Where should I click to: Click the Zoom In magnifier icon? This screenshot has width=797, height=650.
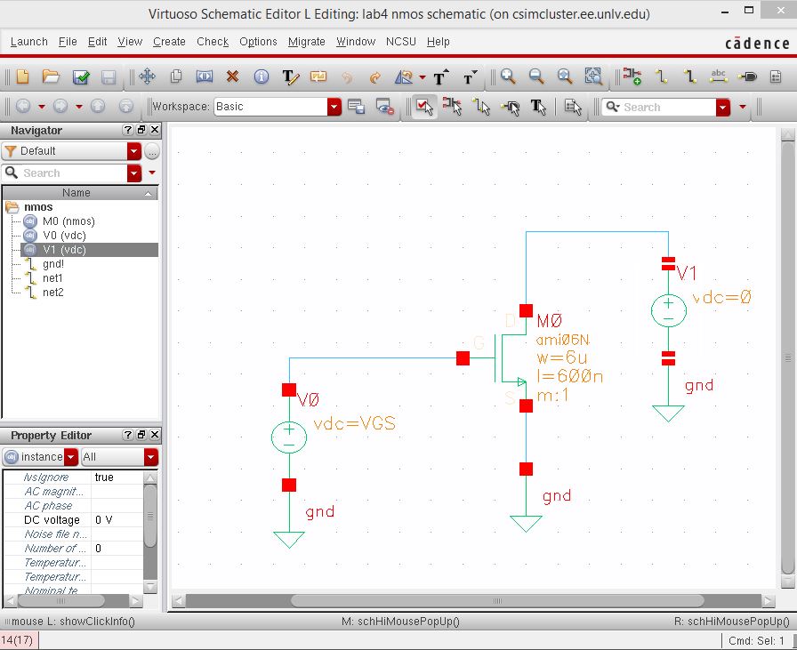[x=508, y=77]
